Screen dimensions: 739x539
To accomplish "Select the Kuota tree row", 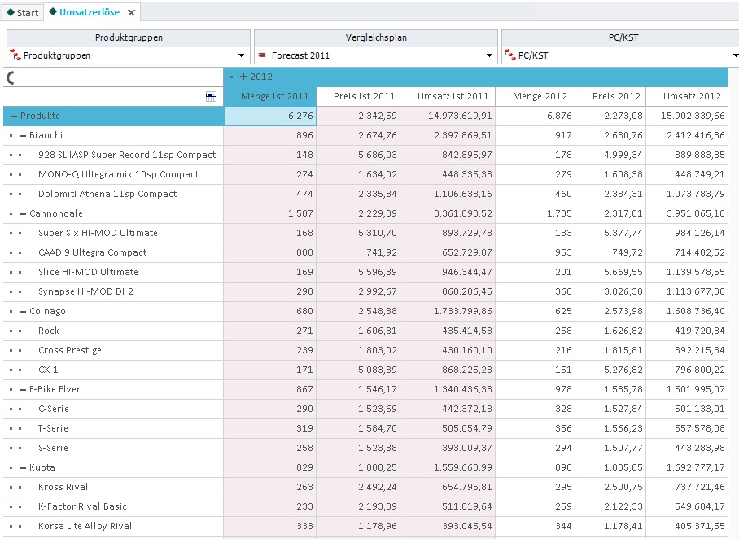I will pos(113,468).
